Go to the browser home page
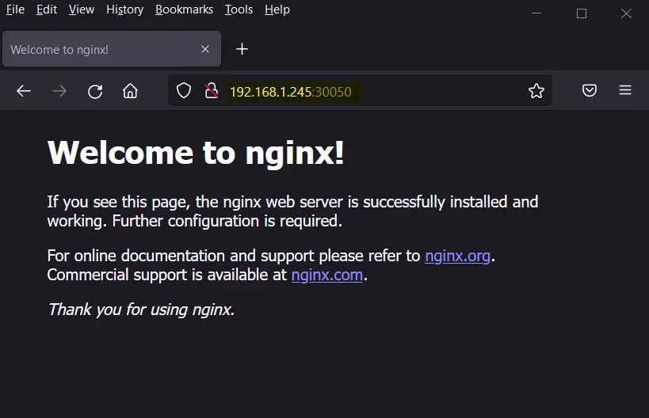 tap(130, 91)
